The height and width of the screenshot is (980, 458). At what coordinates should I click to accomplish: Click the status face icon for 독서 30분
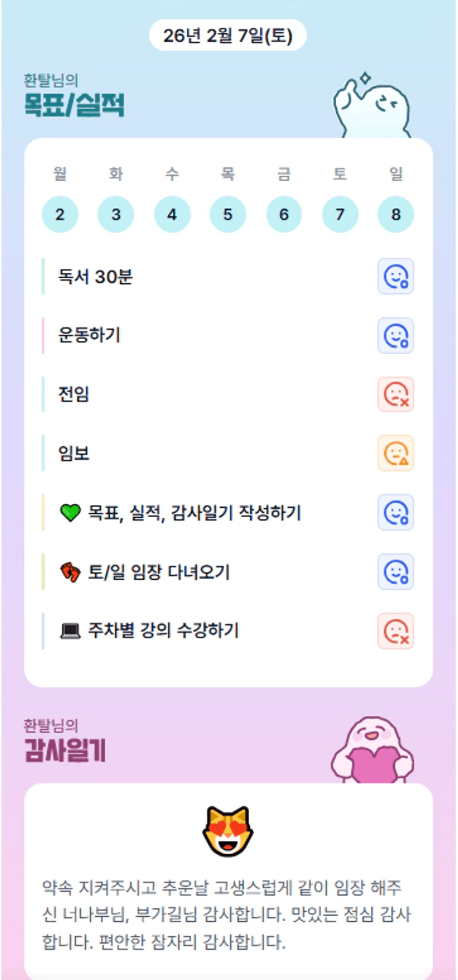click(395, 276)
